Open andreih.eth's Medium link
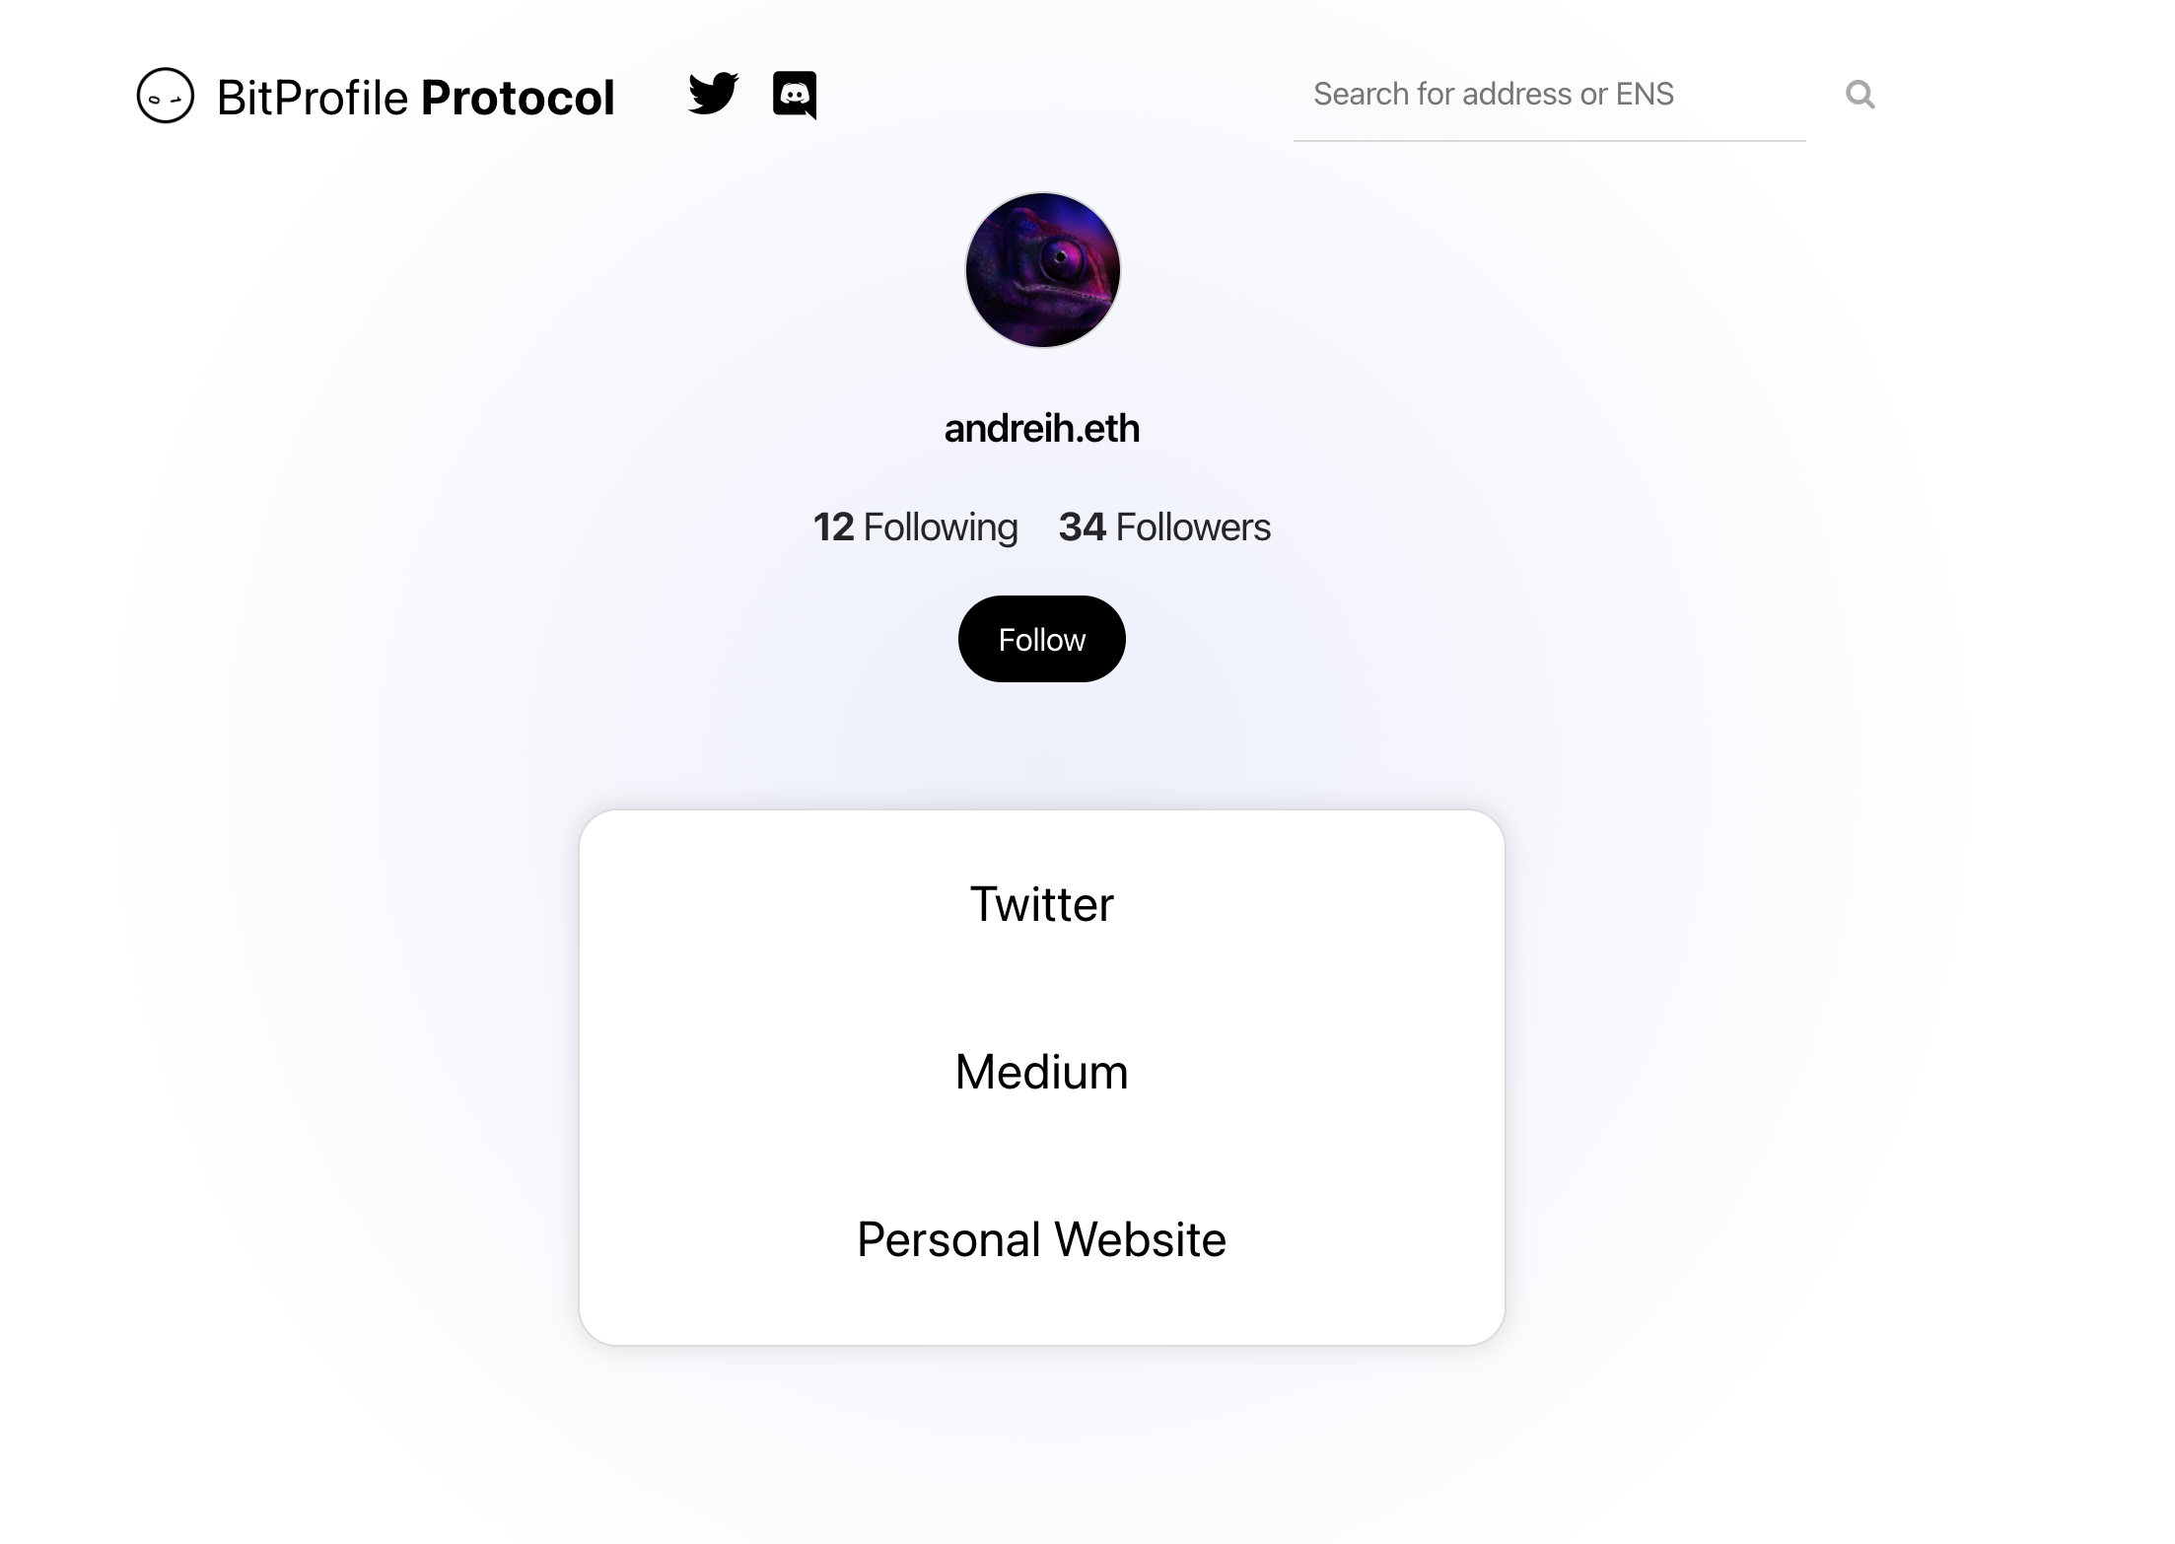The height and width of the screenshot is (1544, 2175). coord(1041,1071)
